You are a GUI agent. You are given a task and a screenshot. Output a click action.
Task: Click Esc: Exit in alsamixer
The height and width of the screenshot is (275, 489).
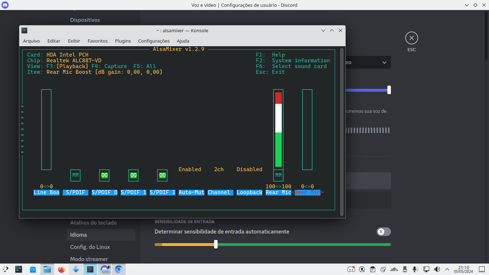(x=270, y=72)
